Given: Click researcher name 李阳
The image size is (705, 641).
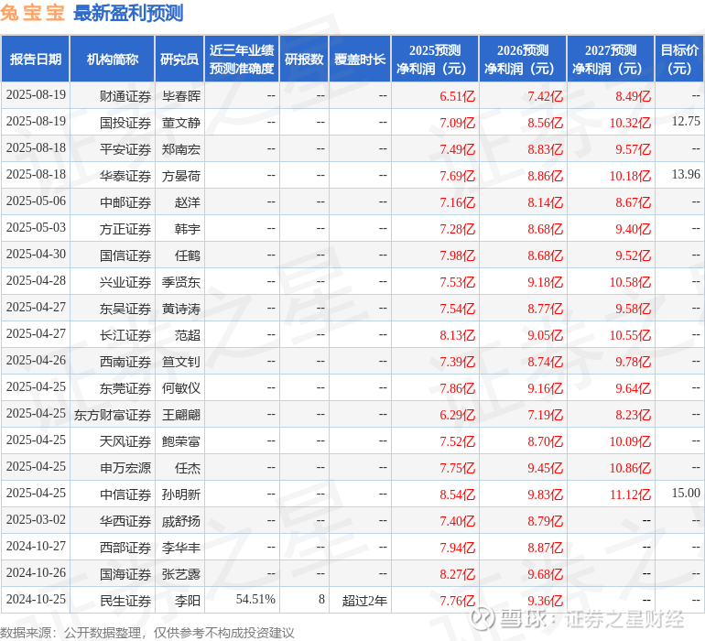Looking at the screenshot, I should (188, 601).
